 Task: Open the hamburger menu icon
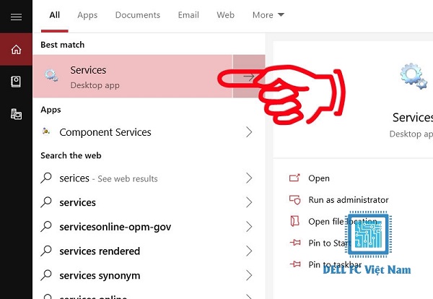[x=16, y=17]
